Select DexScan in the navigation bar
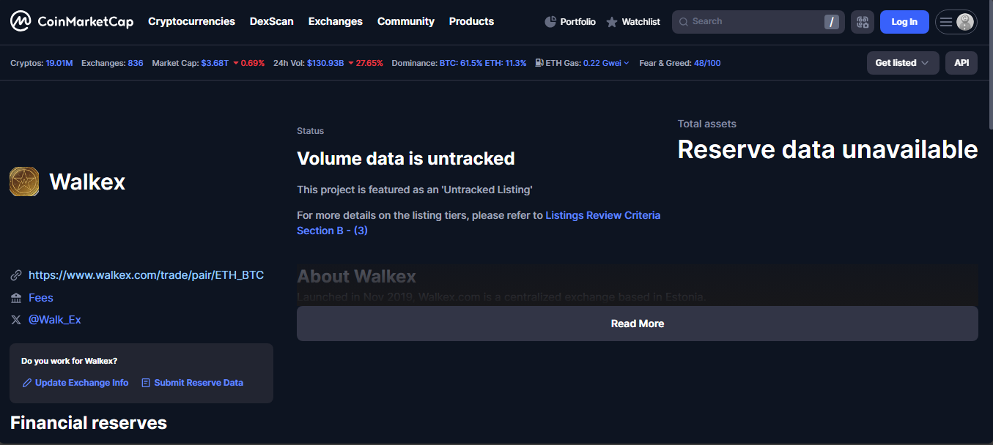 pyautogui.click(x=271, y=22)
